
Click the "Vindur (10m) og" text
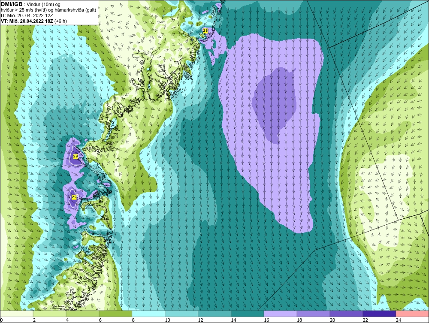(x=44, y=5)
